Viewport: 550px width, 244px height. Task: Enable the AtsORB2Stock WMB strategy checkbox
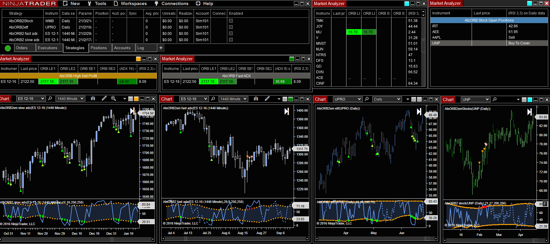tap(231, 21)
